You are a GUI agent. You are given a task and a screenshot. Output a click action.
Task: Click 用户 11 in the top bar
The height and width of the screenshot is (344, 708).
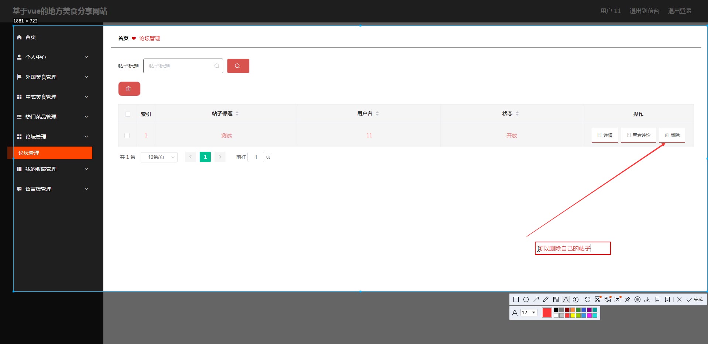[610, 11]
